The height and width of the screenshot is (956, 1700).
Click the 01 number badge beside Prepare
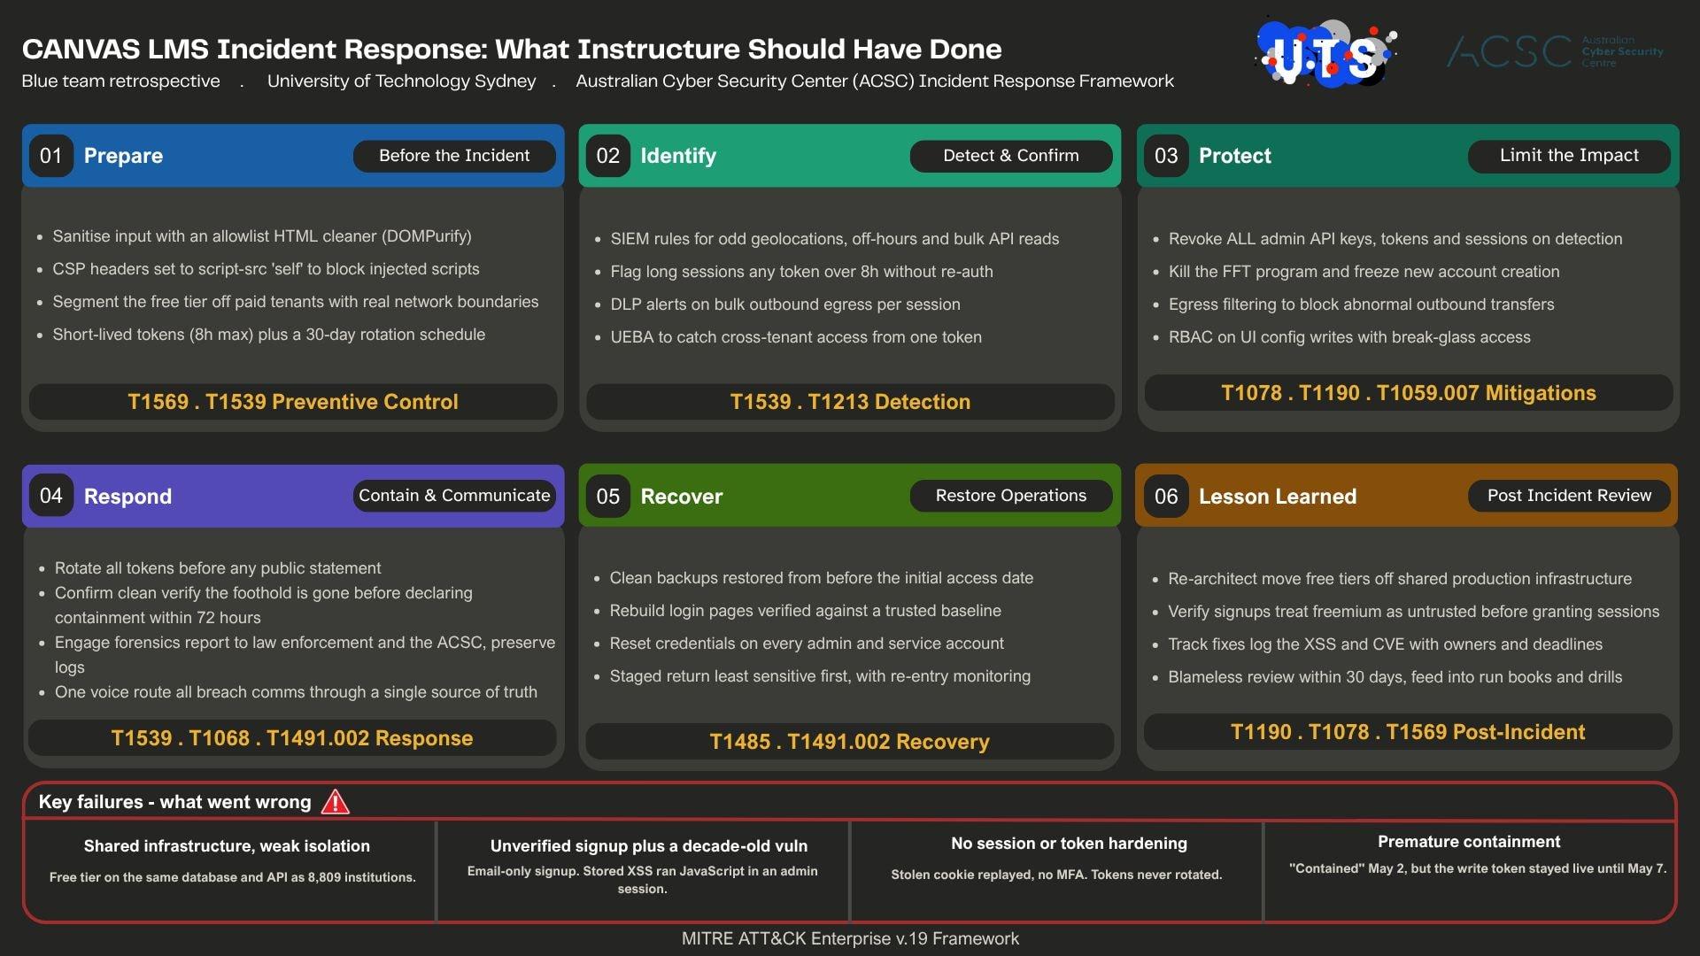click(x=51, y=156)
